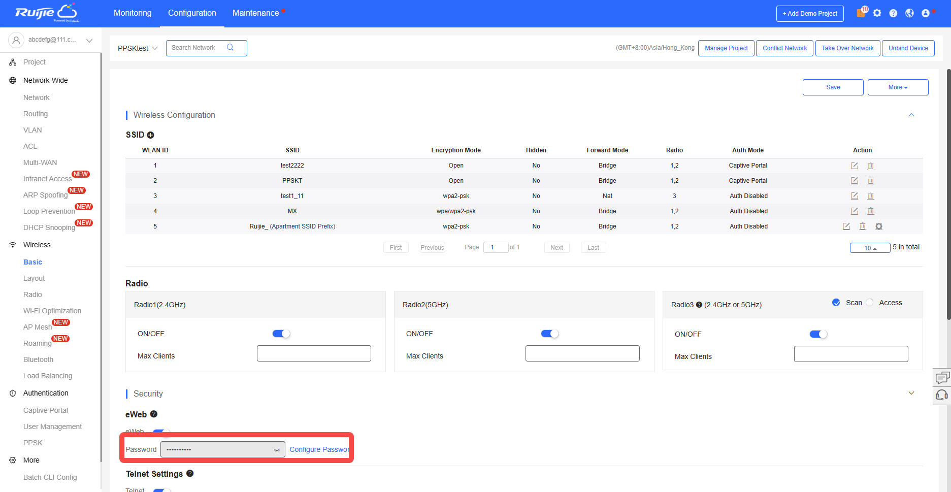Click the add SSID plus icon
Viewport: 951px width, 492px height.
click(150, 135)
